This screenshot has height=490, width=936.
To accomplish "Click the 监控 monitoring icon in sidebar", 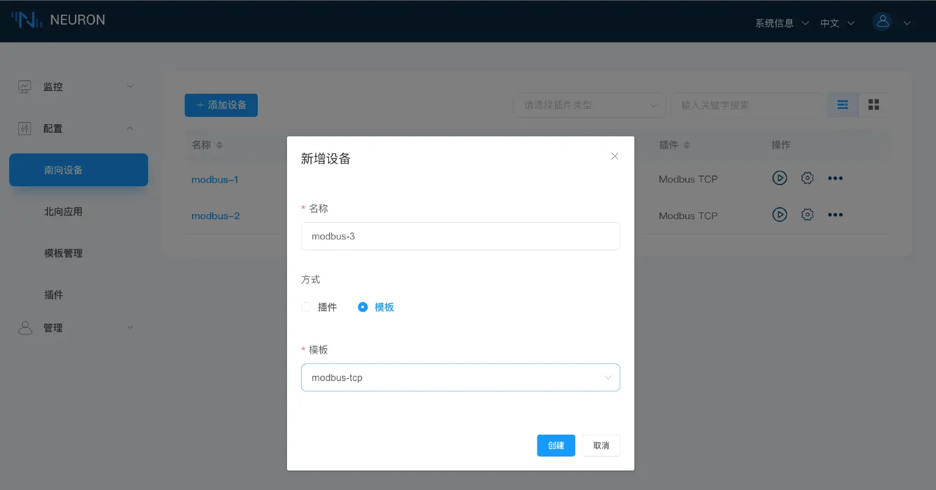I will (x=24, y=86).
